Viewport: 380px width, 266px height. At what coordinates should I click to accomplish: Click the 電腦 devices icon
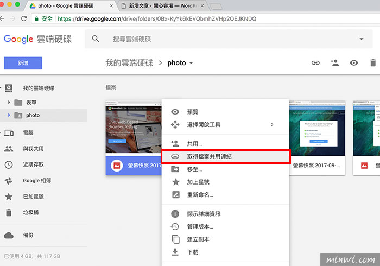point(9,133)
